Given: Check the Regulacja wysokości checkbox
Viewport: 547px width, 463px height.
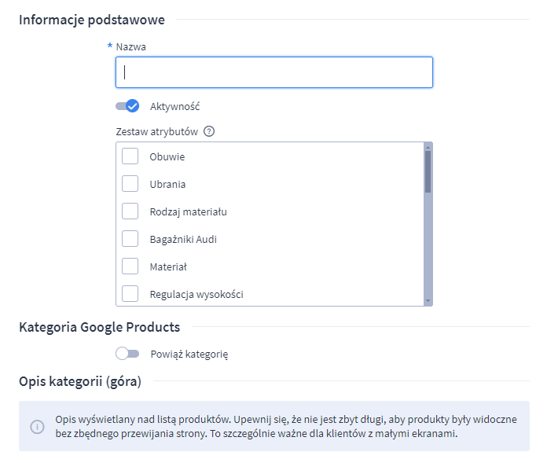Looking at the screenshot, I should tap(130, 294).
